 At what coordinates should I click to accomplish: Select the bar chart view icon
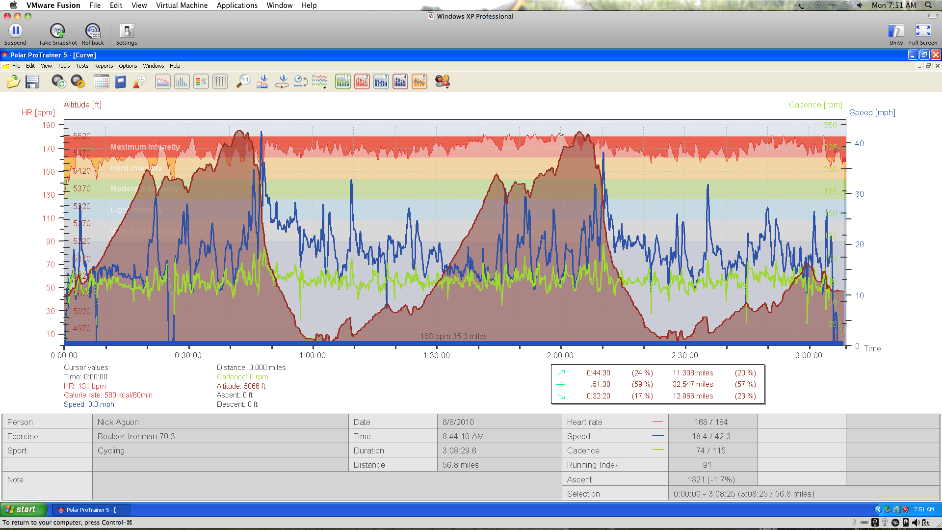tap(182, 81)
